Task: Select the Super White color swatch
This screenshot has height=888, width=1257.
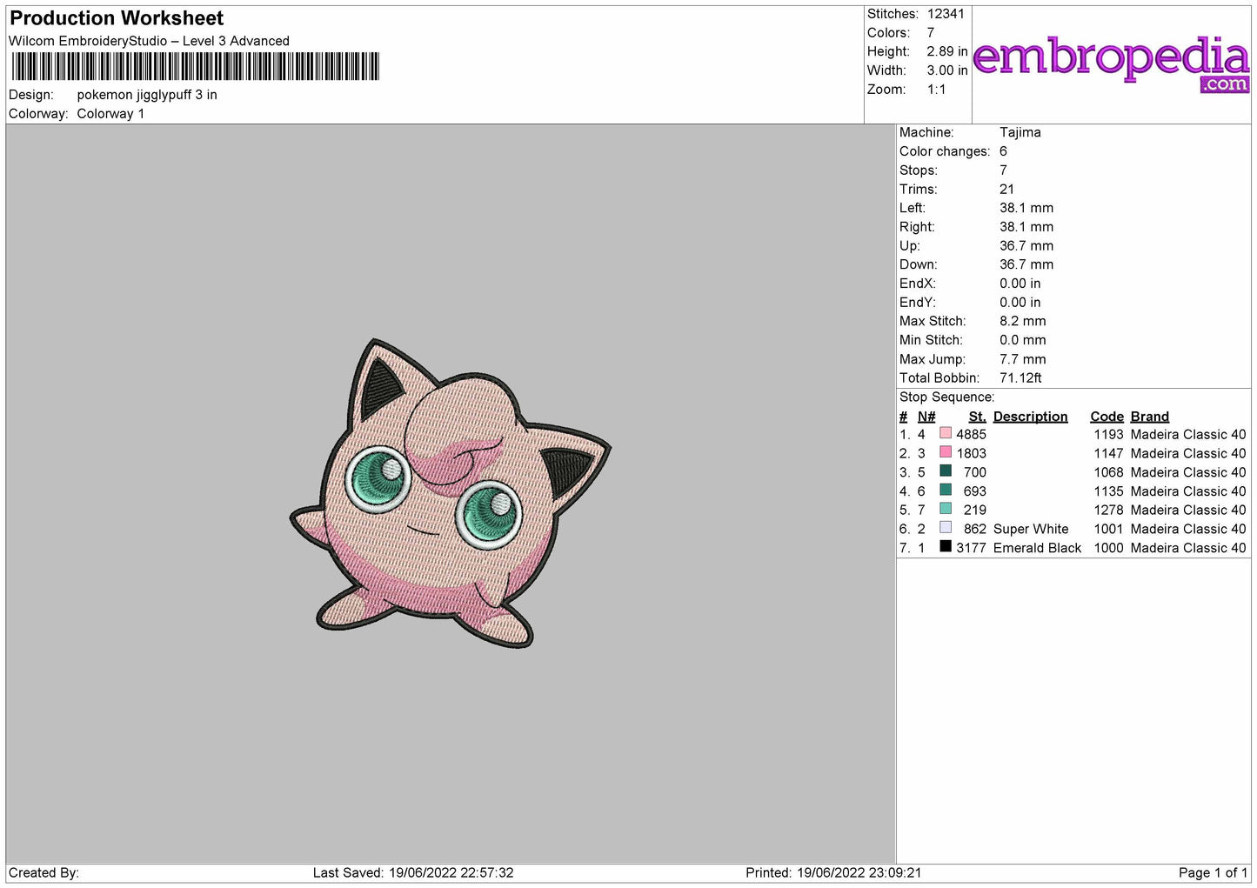Action: pos(946,528)
